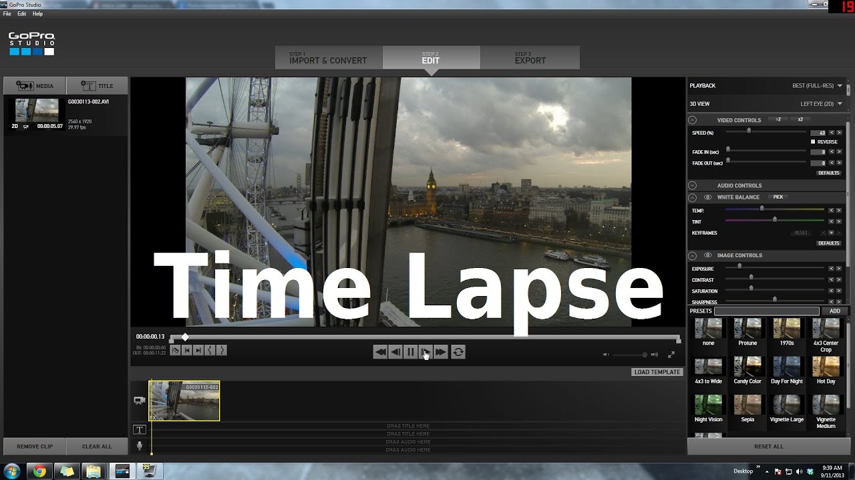
Task: Click the loud volume speaker icon
Action: point(655,355)
